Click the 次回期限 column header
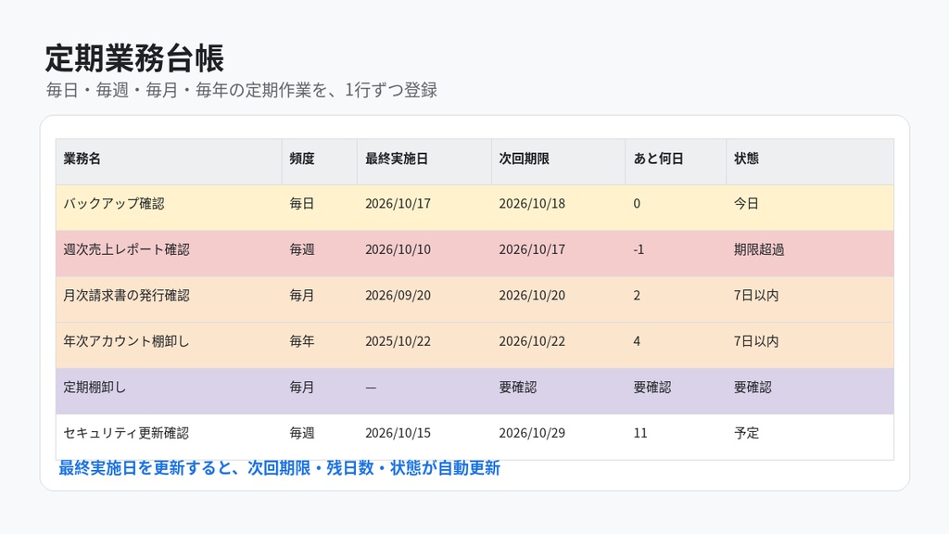This screenshot has width=949, height=534. click(x=558, y=161)
